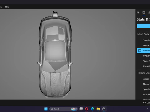Launch Opera browser from the taskbar

(x=87, y=109)
